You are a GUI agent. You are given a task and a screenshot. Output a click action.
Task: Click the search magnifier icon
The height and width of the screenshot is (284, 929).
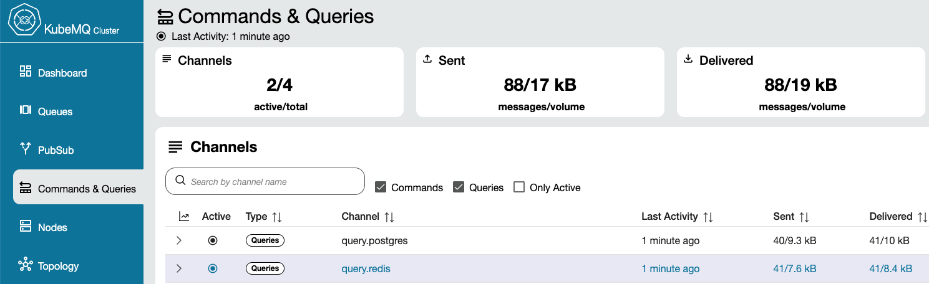click(x=181, y=181)
